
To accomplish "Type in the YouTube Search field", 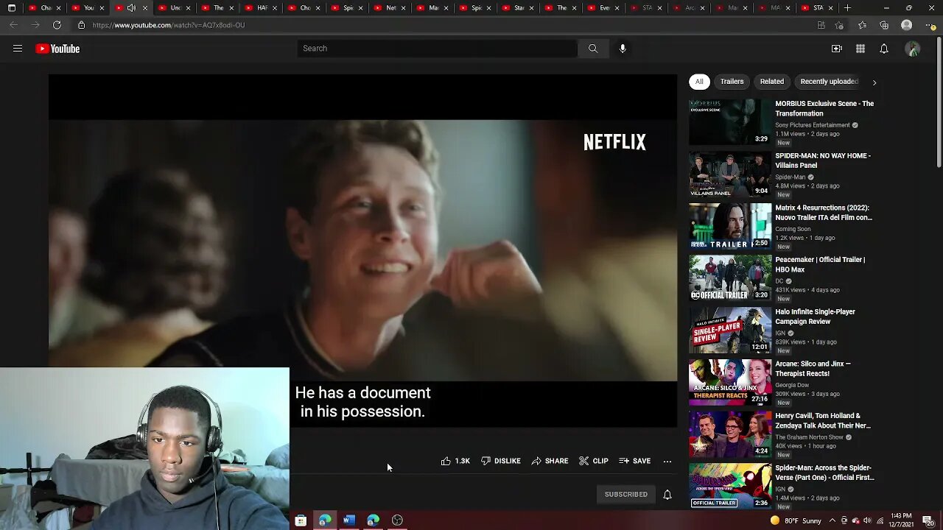I will pos(438,49).
